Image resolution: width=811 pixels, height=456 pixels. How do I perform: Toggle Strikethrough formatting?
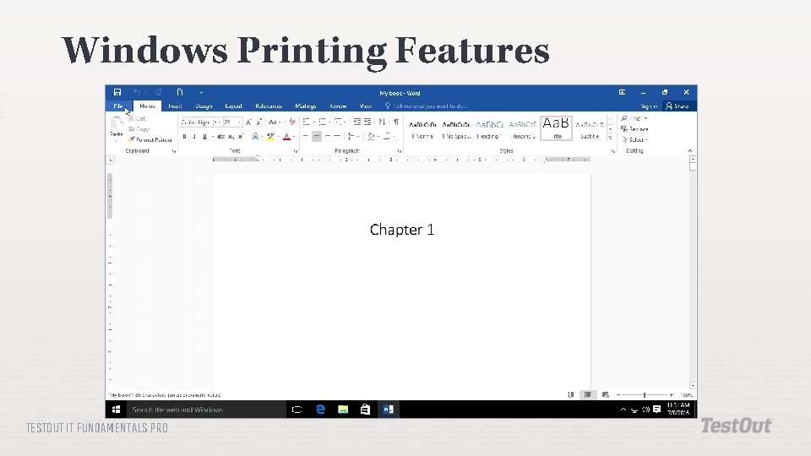pos(220,137)
